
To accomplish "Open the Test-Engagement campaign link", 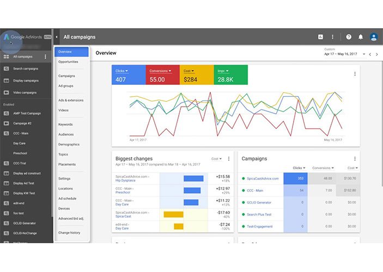I will pos(259,226).
